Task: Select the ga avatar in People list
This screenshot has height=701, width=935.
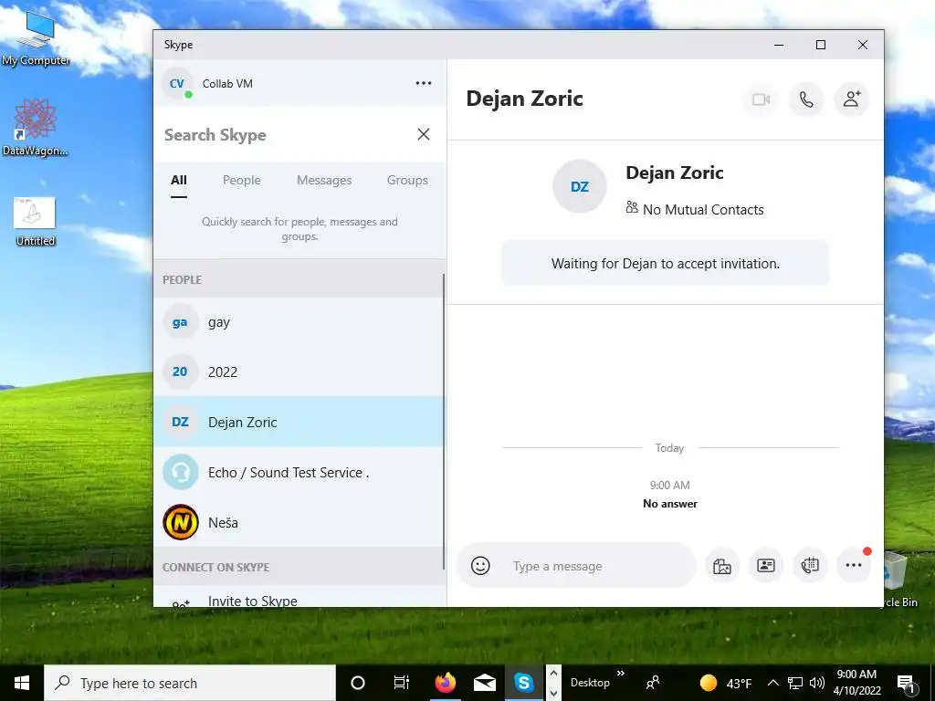Action: pos(180,322)
